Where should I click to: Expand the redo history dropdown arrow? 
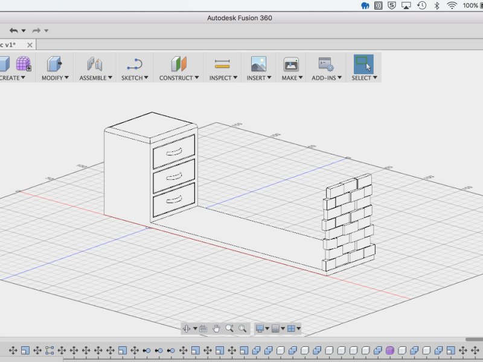point(46,31)
